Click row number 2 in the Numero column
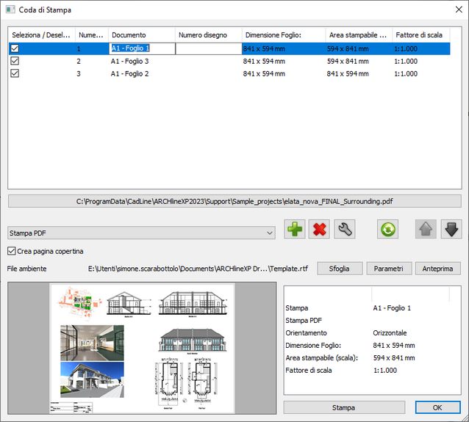Screen dimensions: 469x422 [79, 61]
